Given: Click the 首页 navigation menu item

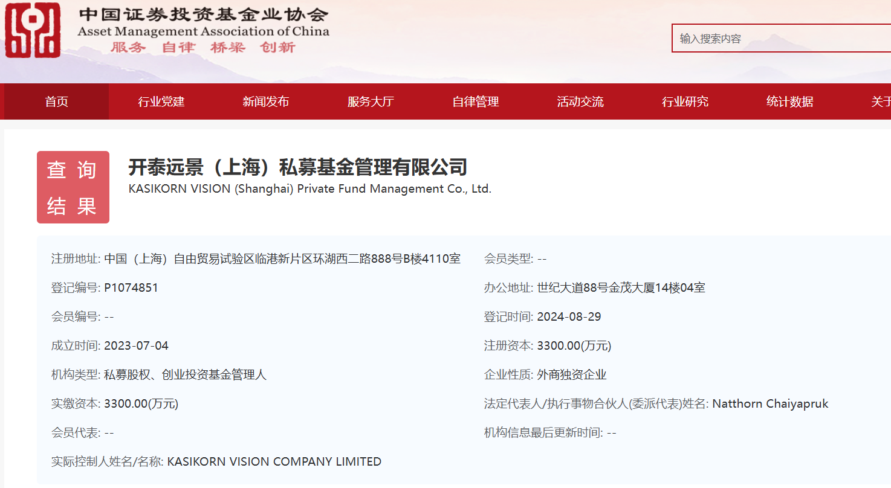Looking at the screenshot, I should coord(56,101).
